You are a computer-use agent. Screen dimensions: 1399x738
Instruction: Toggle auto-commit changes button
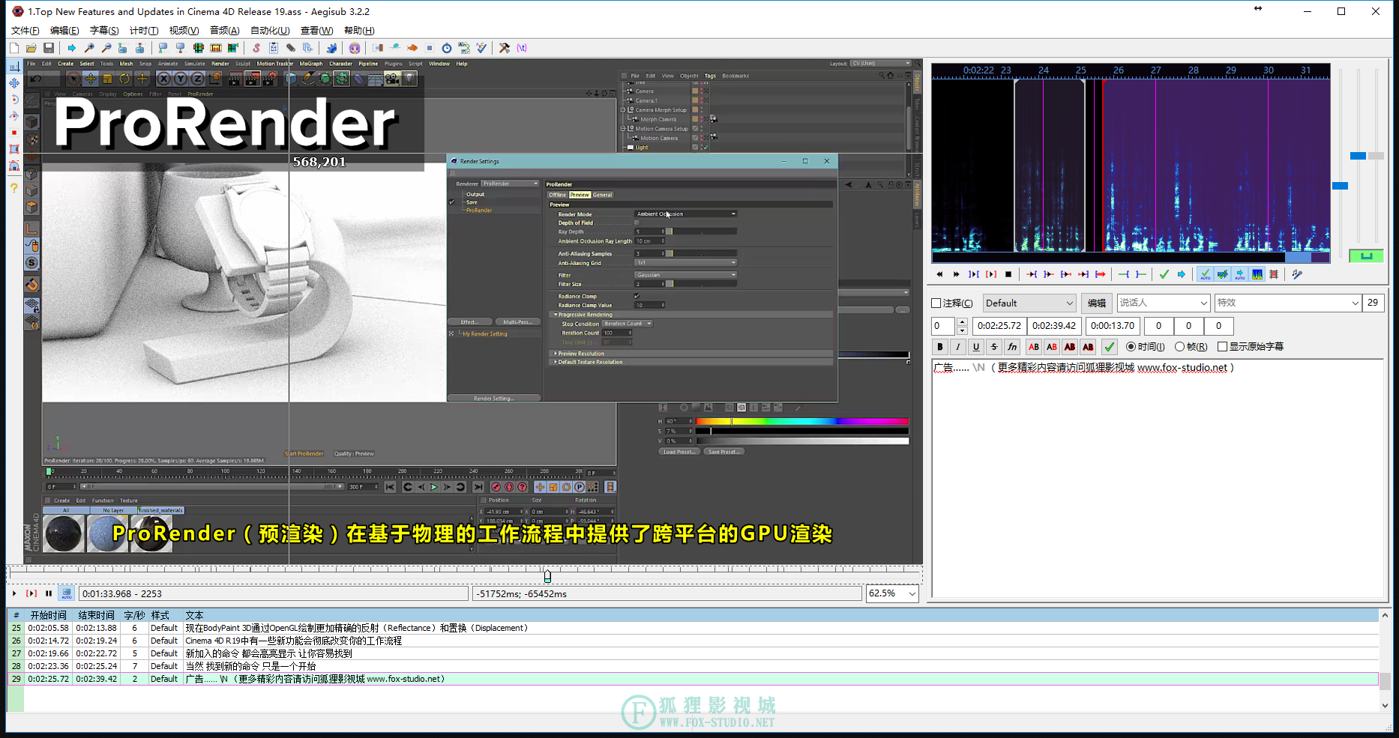[1205, 274]
